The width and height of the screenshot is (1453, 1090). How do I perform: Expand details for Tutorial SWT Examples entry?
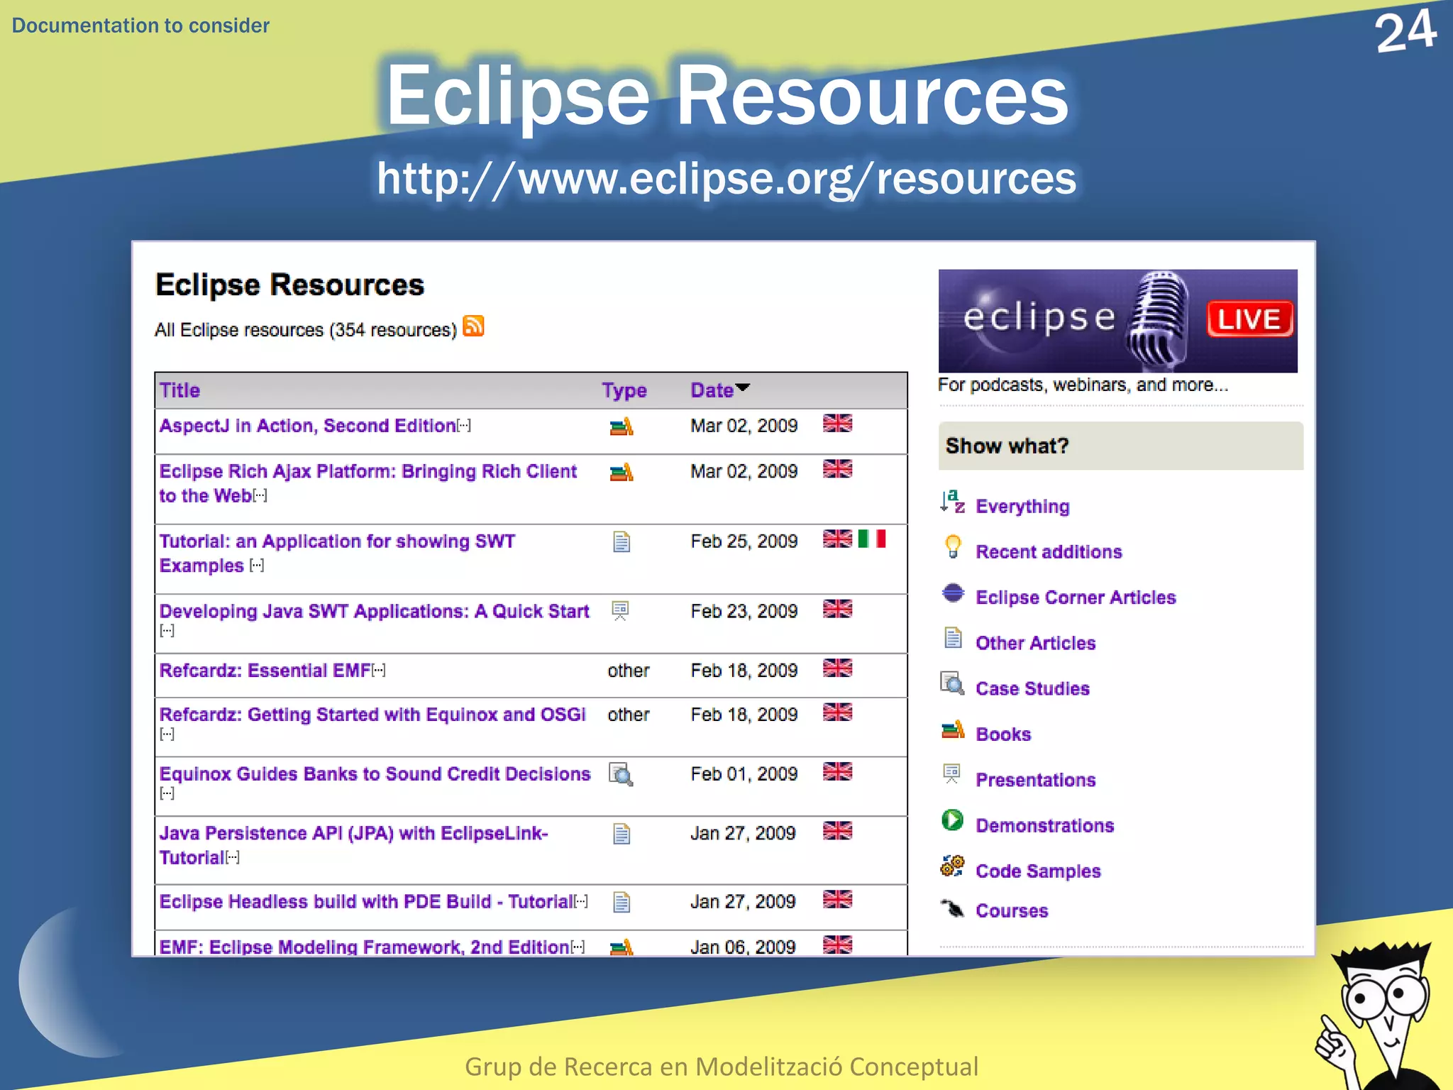click(257, 566)
